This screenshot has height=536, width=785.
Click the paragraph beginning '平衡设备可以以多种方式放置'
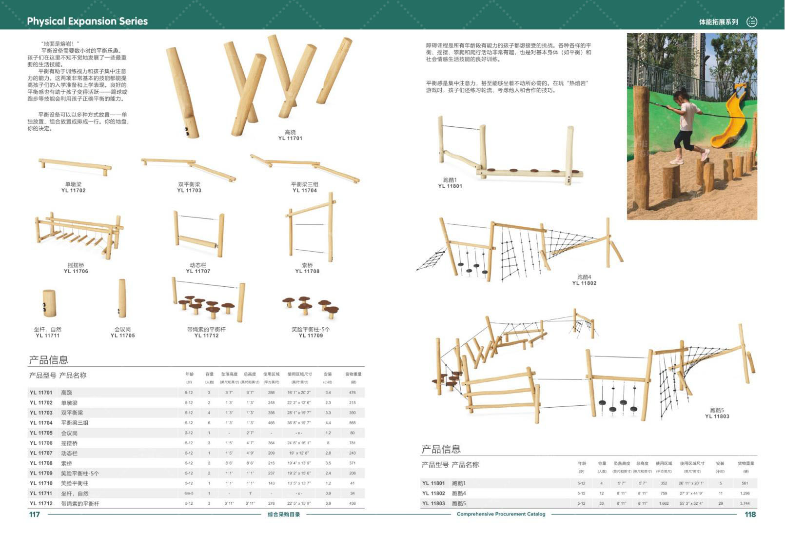(x=78, y=121)
